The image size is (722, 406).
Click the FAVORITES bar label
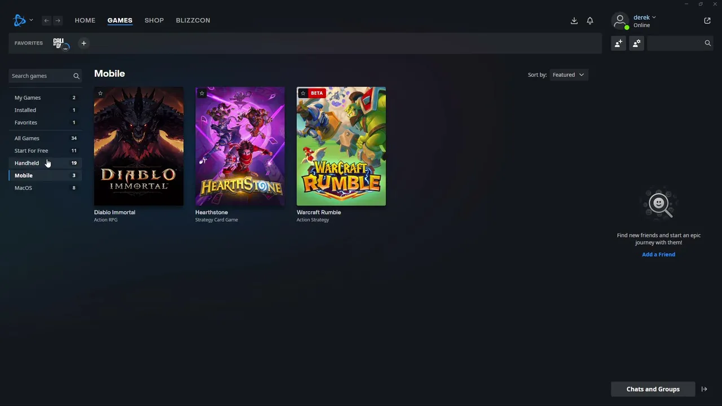pyautogui.click(x=29, y=43)
